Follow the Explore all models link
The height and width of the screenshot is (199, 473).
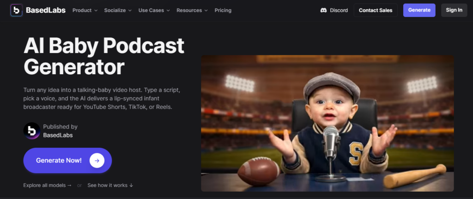pyautogui.click(x=48, y=185)
